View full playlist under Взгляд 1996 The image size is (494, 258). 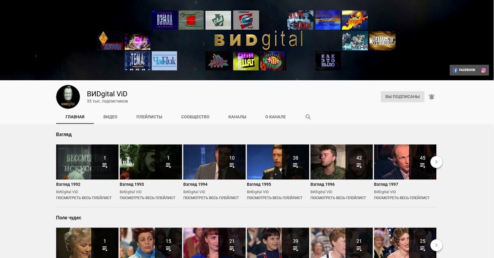tap(338, 198)
